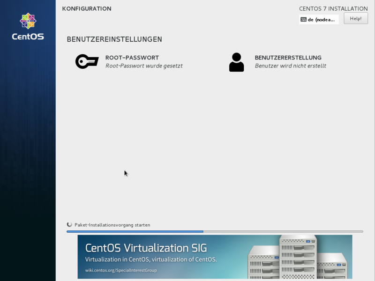375x281 pixels.
Task: Open the de keyboard layout selector
Action: click(319, 19)
